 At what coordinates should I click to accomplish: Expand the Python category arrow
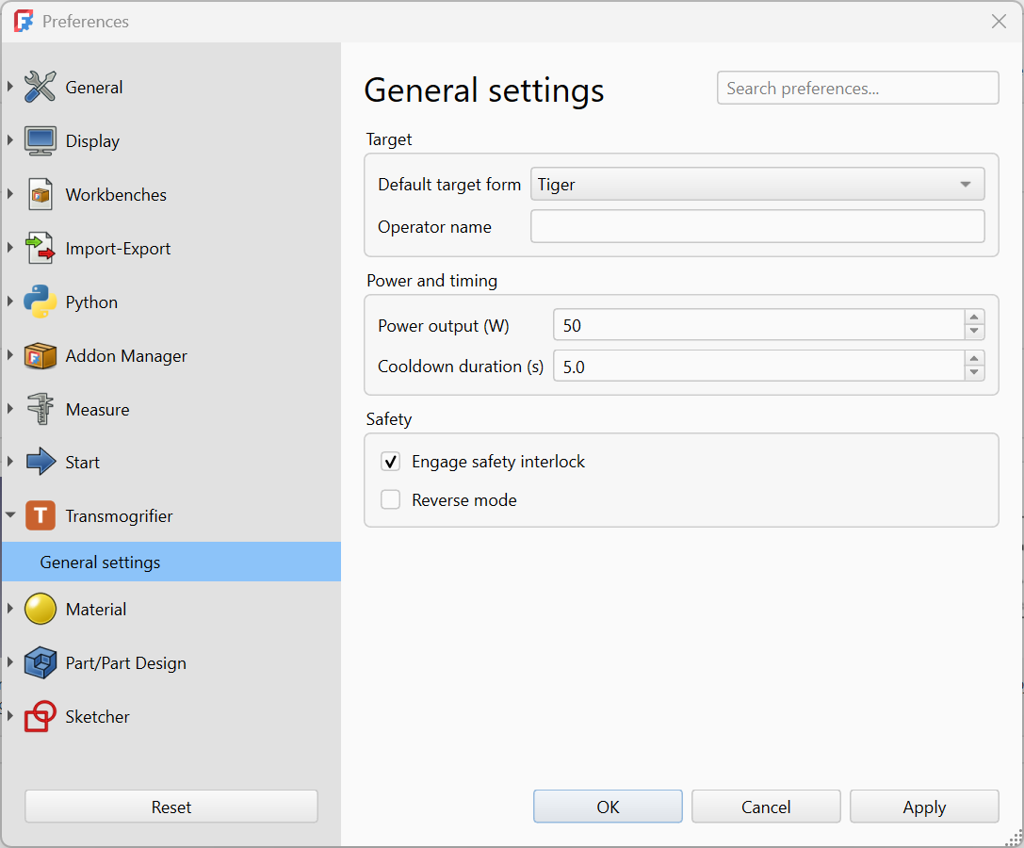coord(9,302)
